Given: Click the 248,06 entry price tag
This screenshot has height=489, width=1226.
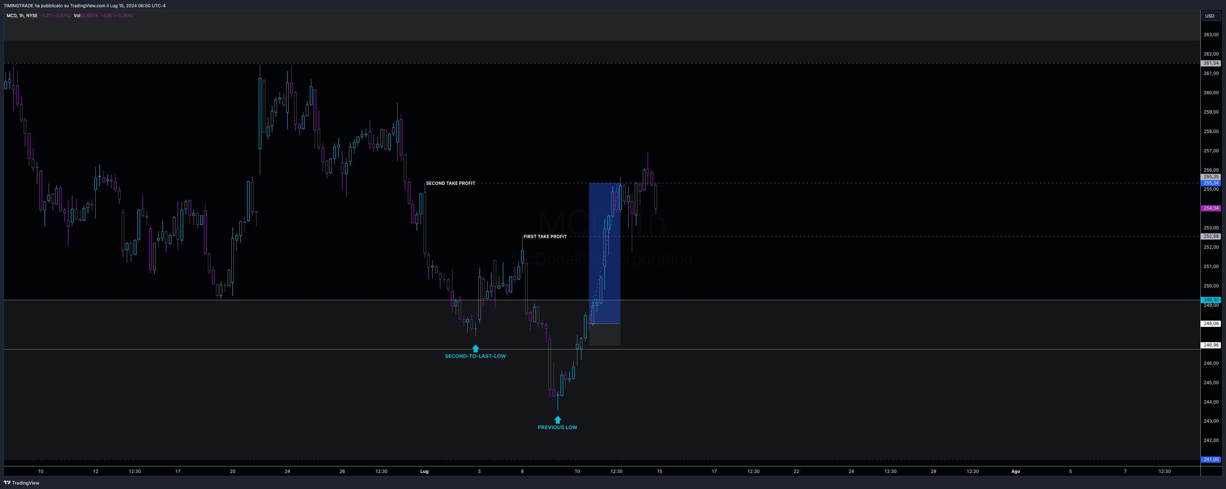Looking at the screenshot, I should tap(1211, 324).
